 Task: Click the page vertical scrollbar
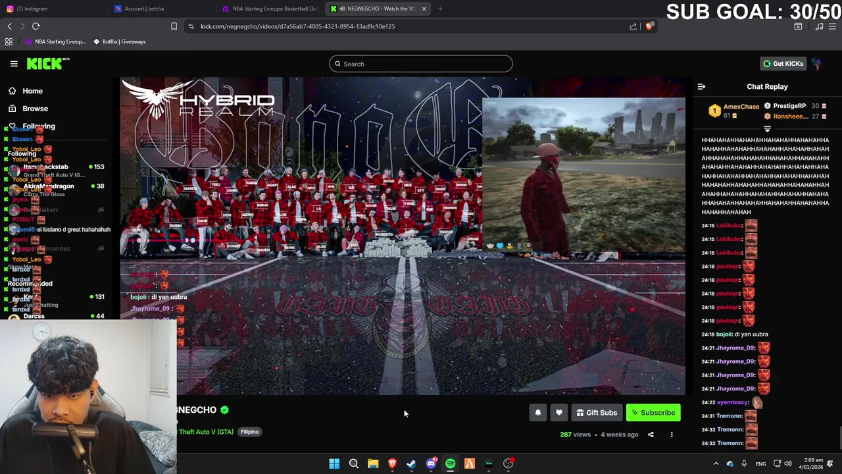pos(839,436)
